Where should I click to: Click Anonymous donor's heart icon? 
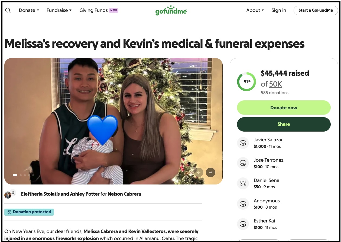click(243, 204)
